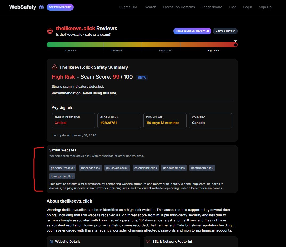The width and height of the screenshot is (286, 247).
Task: Open similar site goodhouret.click
Action: coord(63,168)
